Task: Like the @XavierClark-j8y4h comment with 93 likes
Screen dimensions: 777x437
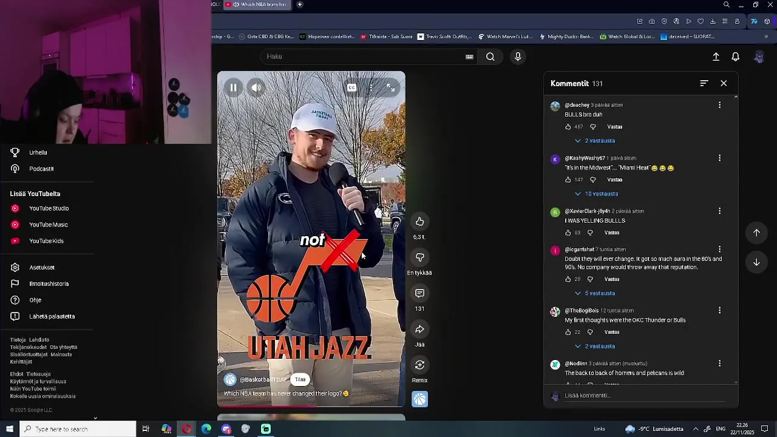Action: point(568,232)
